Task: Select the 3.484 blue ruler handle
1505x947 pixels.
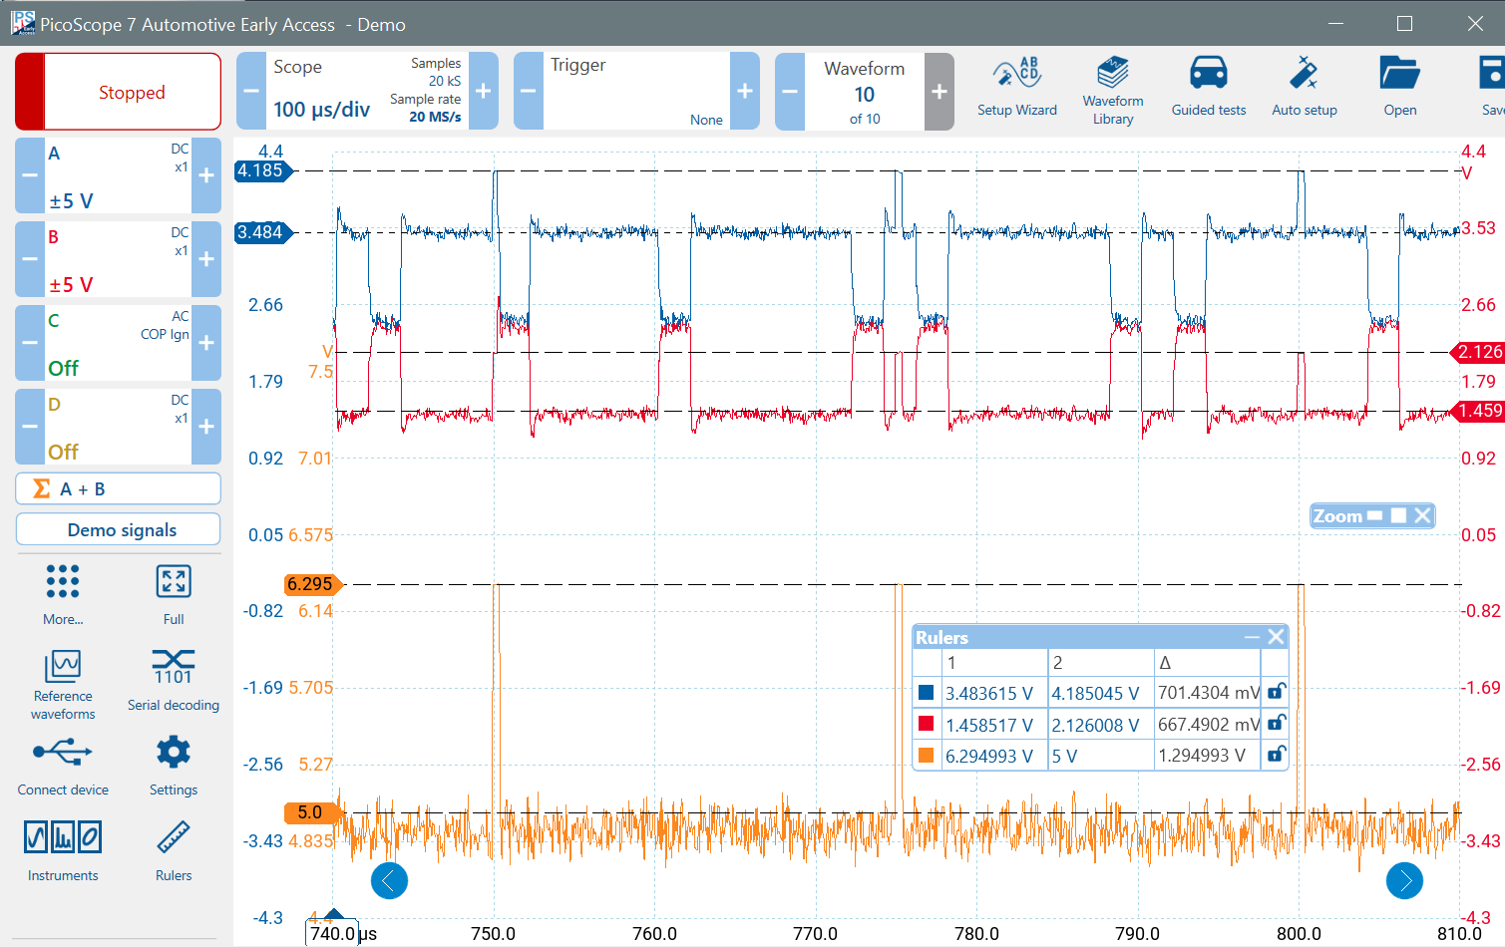Action: [x=263, y=232]
